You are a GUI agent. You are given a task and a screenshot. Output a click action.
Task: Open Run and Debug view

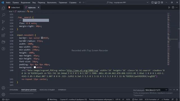tap(3, 29)
